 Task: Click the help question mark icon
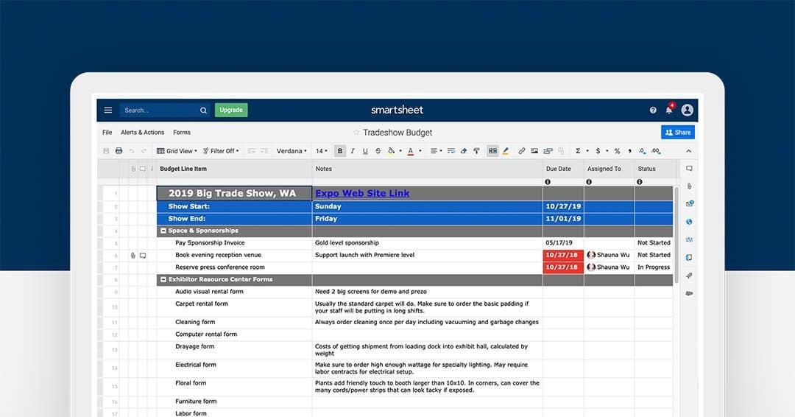(x=653, y=111)
